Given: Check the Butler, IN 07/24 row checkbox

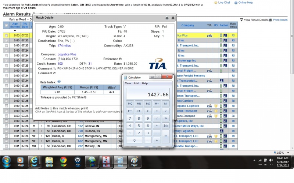Looking at the screenshot, I should [x=6, y=136].
